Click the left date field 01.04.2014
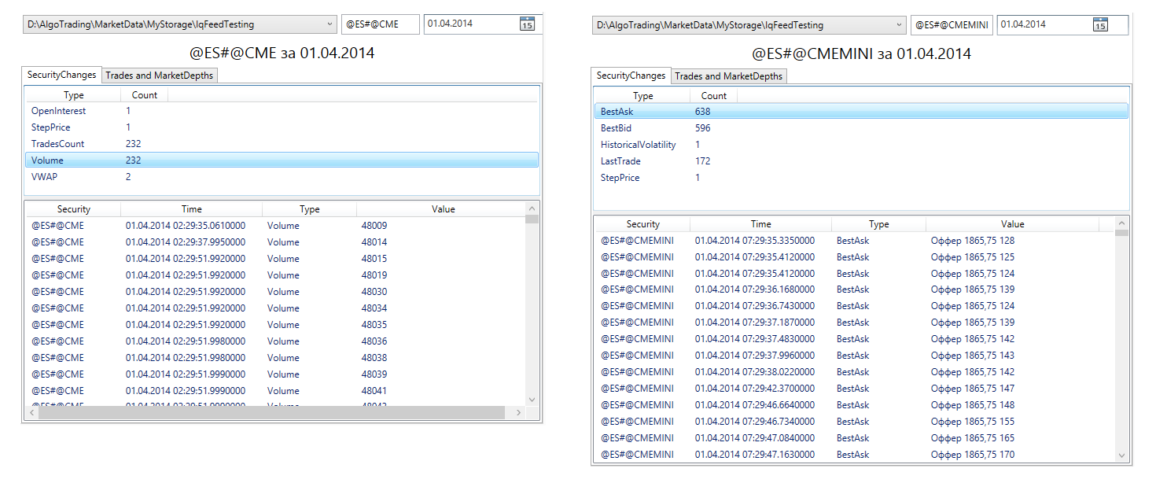 coord(470,24)
